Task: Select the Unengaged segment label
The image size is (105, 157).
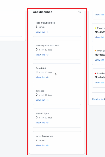Action: tap(101, 51)
